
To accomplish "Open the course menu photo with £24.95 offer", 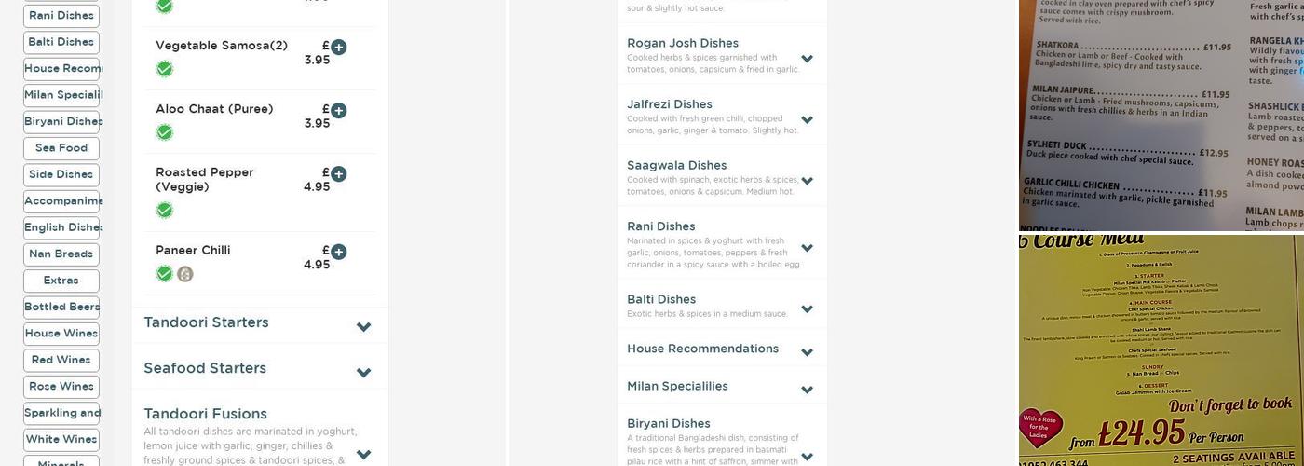I will [1161, 350].
